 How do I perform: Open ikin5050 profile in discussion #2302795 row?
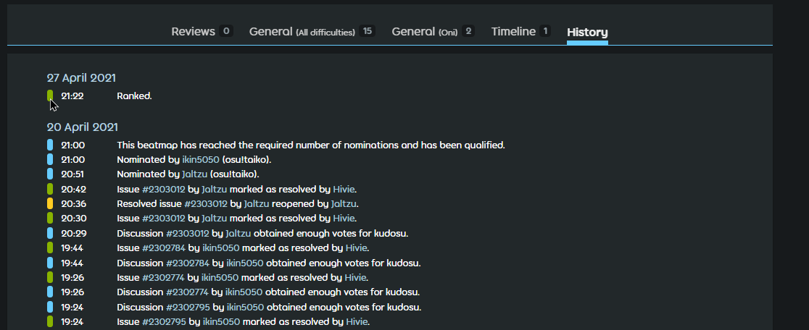[246, 308]
